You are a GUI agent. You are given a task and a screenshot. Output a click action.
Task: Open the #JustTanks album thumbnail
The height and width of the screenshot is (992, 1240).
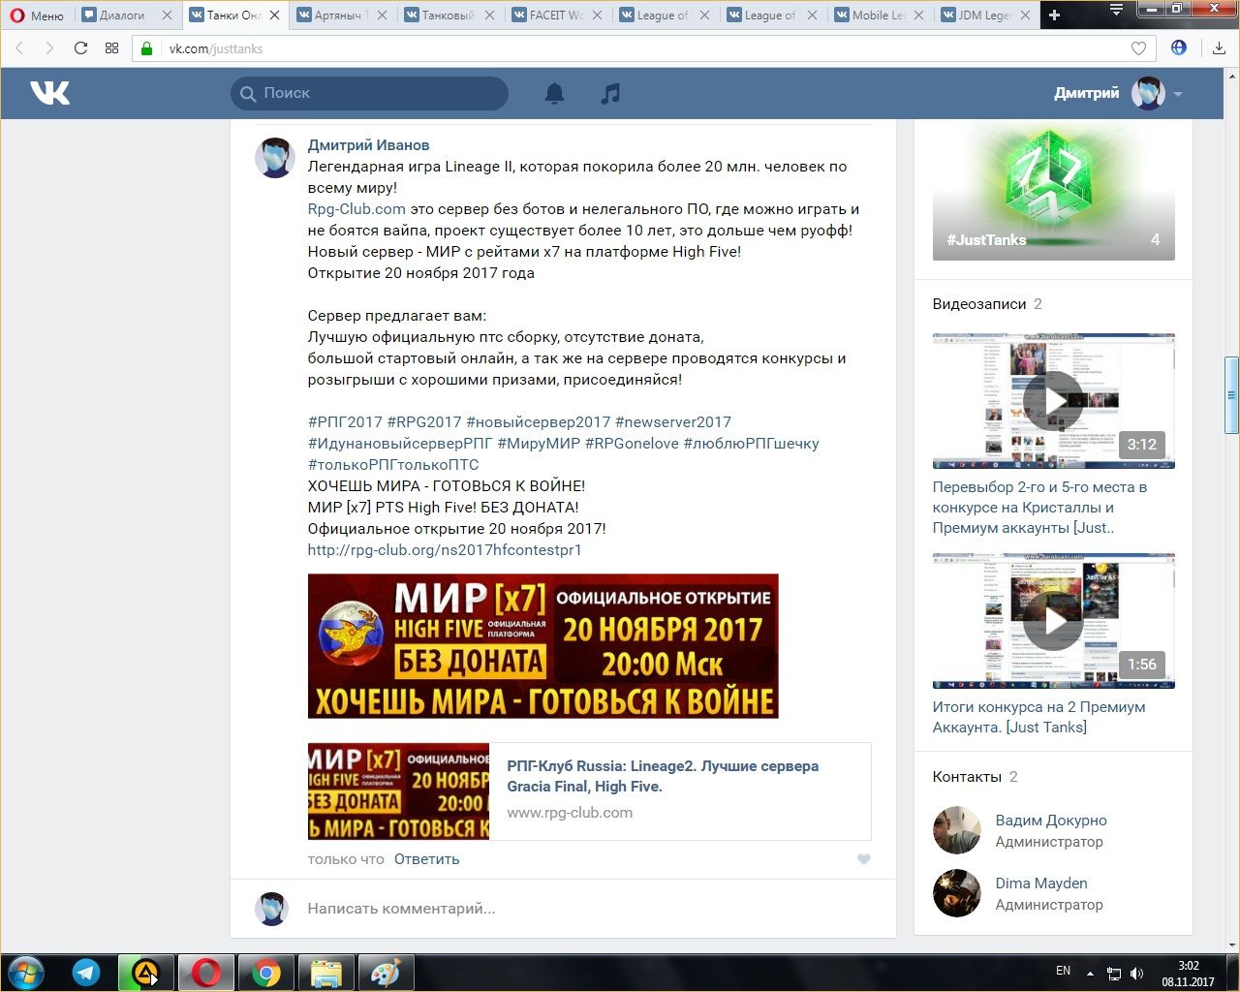pos(1054,191)
